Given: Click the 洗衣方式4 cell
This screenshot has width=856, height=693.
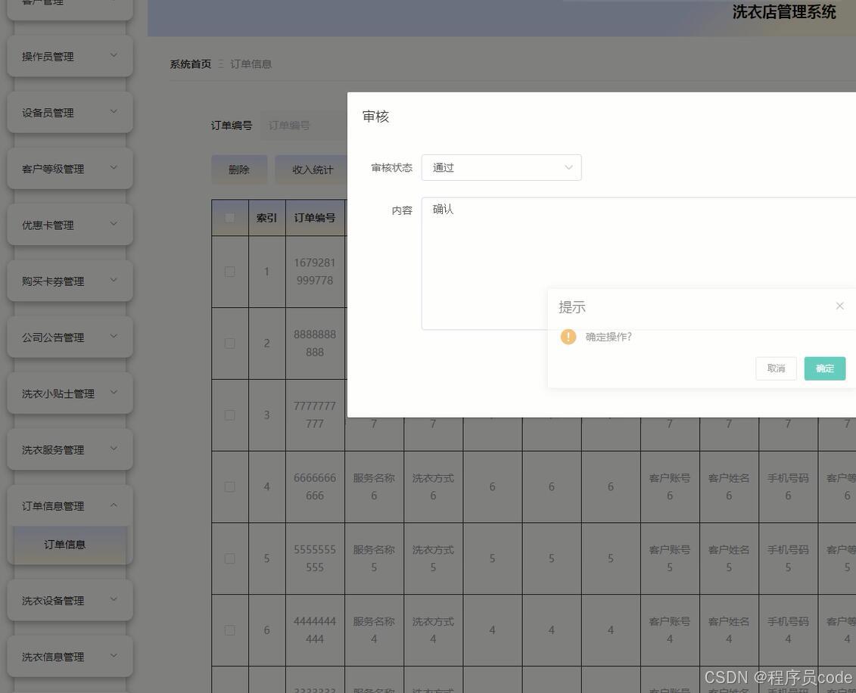Looking at the screenshot, I should point(433,630).
